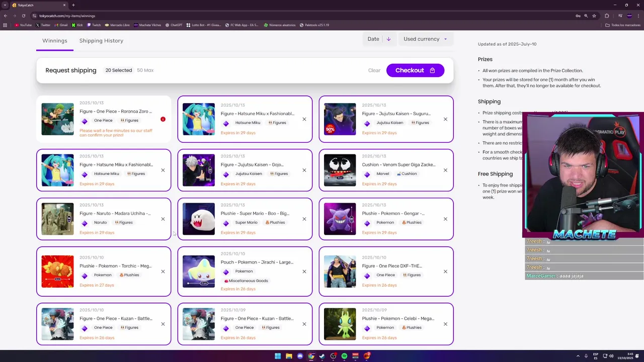The image size is (644, 362).
Task: Select the Winnings tab
Action: tap(55, 41)
